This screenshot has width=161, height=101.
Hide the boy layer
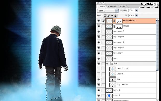[99, 79]
